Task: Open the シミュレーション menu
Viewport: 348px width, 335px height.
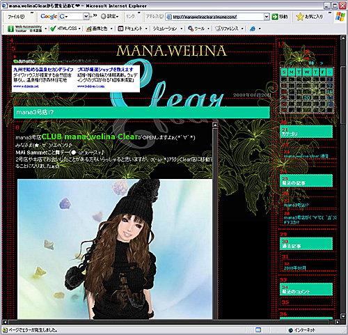Action: (x=168, y=29)
